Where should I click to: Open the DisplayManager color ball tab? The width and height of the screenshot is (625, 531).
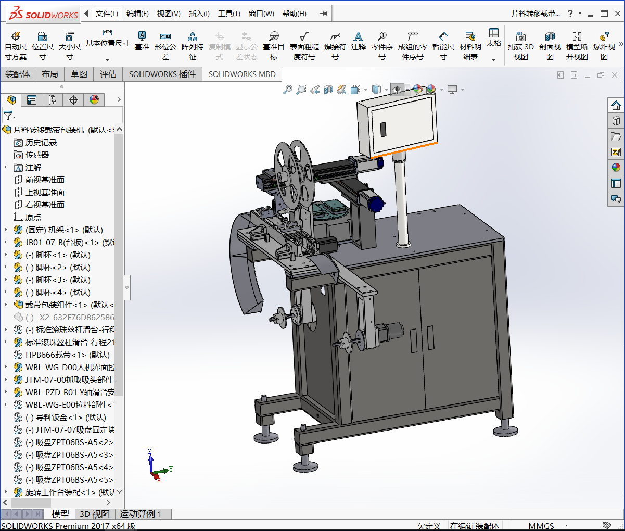(94, 99)
